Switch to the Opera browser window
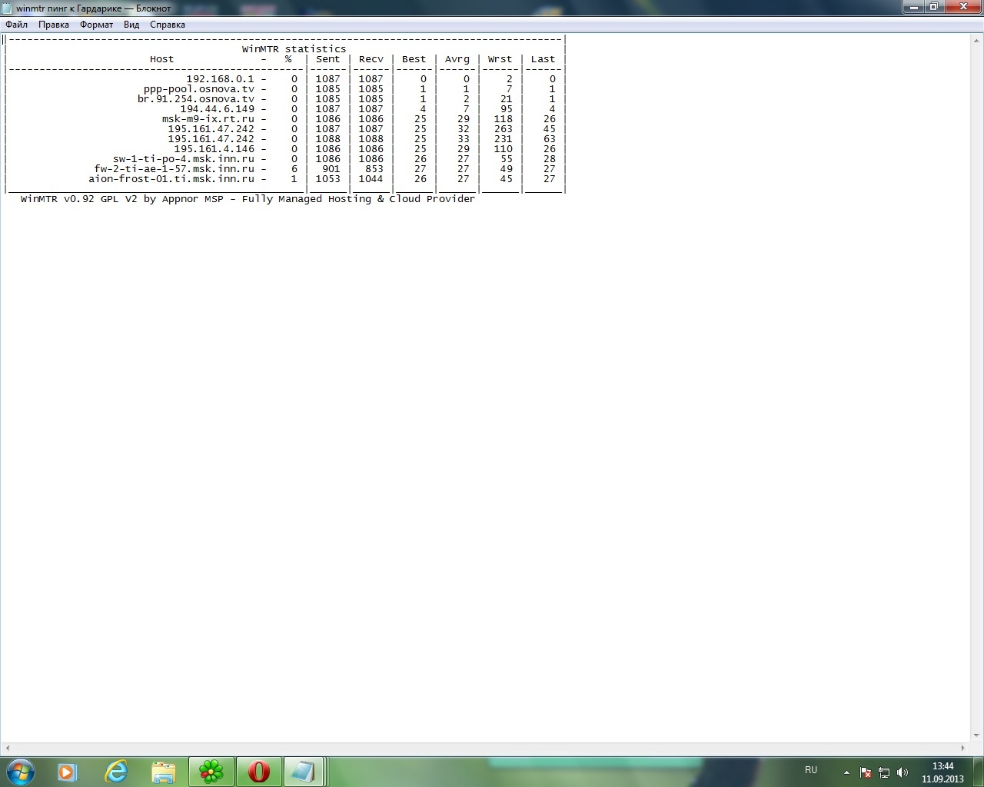984x787 pixels. point(259,772)
